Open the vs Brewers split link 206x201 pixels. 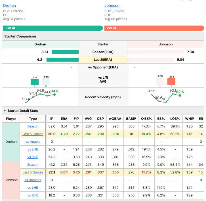(x=33, y=180)
